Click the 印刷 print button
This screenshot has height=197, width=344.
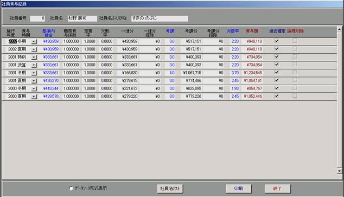[x=239, y=188]
